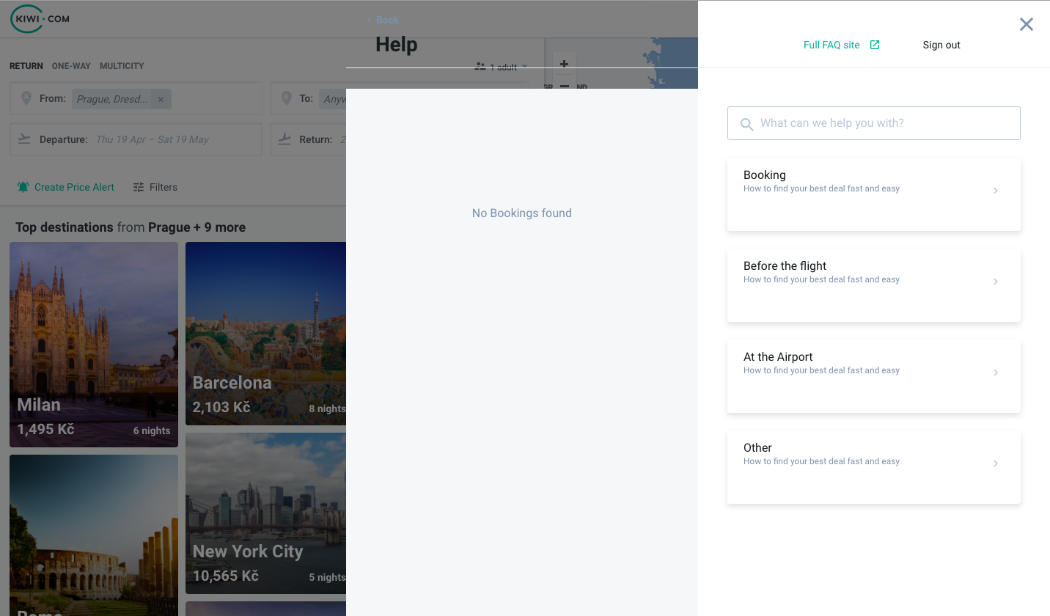Screen dimensions: 1050x616
Task: Select the MULTICITY trip option
Action: pos(122,66)
